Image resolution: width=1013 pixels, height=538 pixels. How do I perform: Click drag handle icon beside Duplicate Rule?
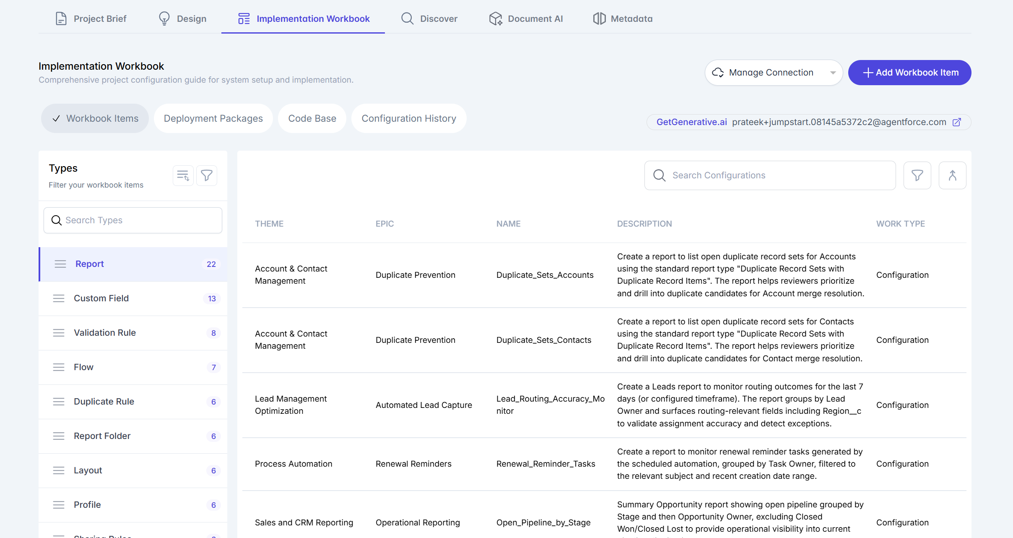59,402
